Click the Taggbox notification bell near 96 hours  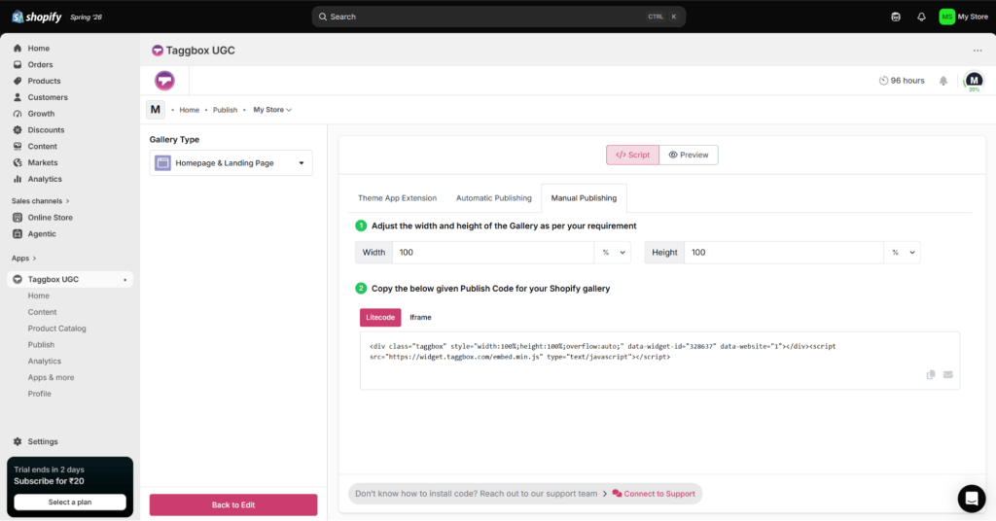pos(943,81)
